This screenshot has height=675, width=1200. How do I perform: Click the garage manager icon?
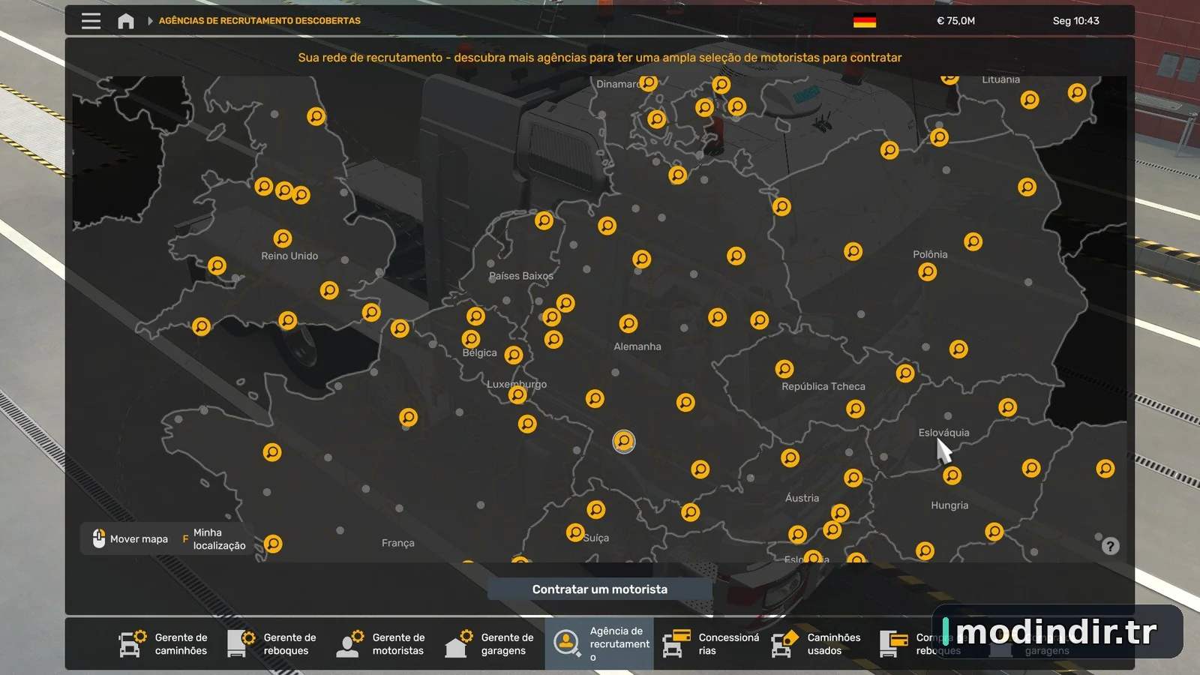click(x=459, y=643)
